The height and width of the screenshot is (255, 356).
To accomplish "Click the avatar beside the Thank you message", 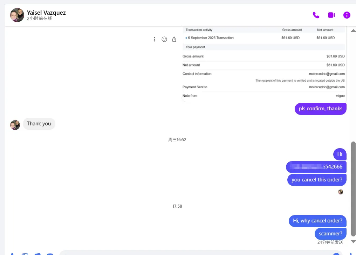I will (x=15, y=125).
